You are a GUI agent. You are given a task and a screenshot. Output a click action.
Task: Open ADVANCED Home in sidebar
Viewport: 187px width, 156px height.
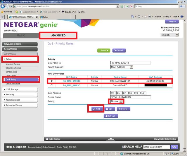[x=20, y=44]
